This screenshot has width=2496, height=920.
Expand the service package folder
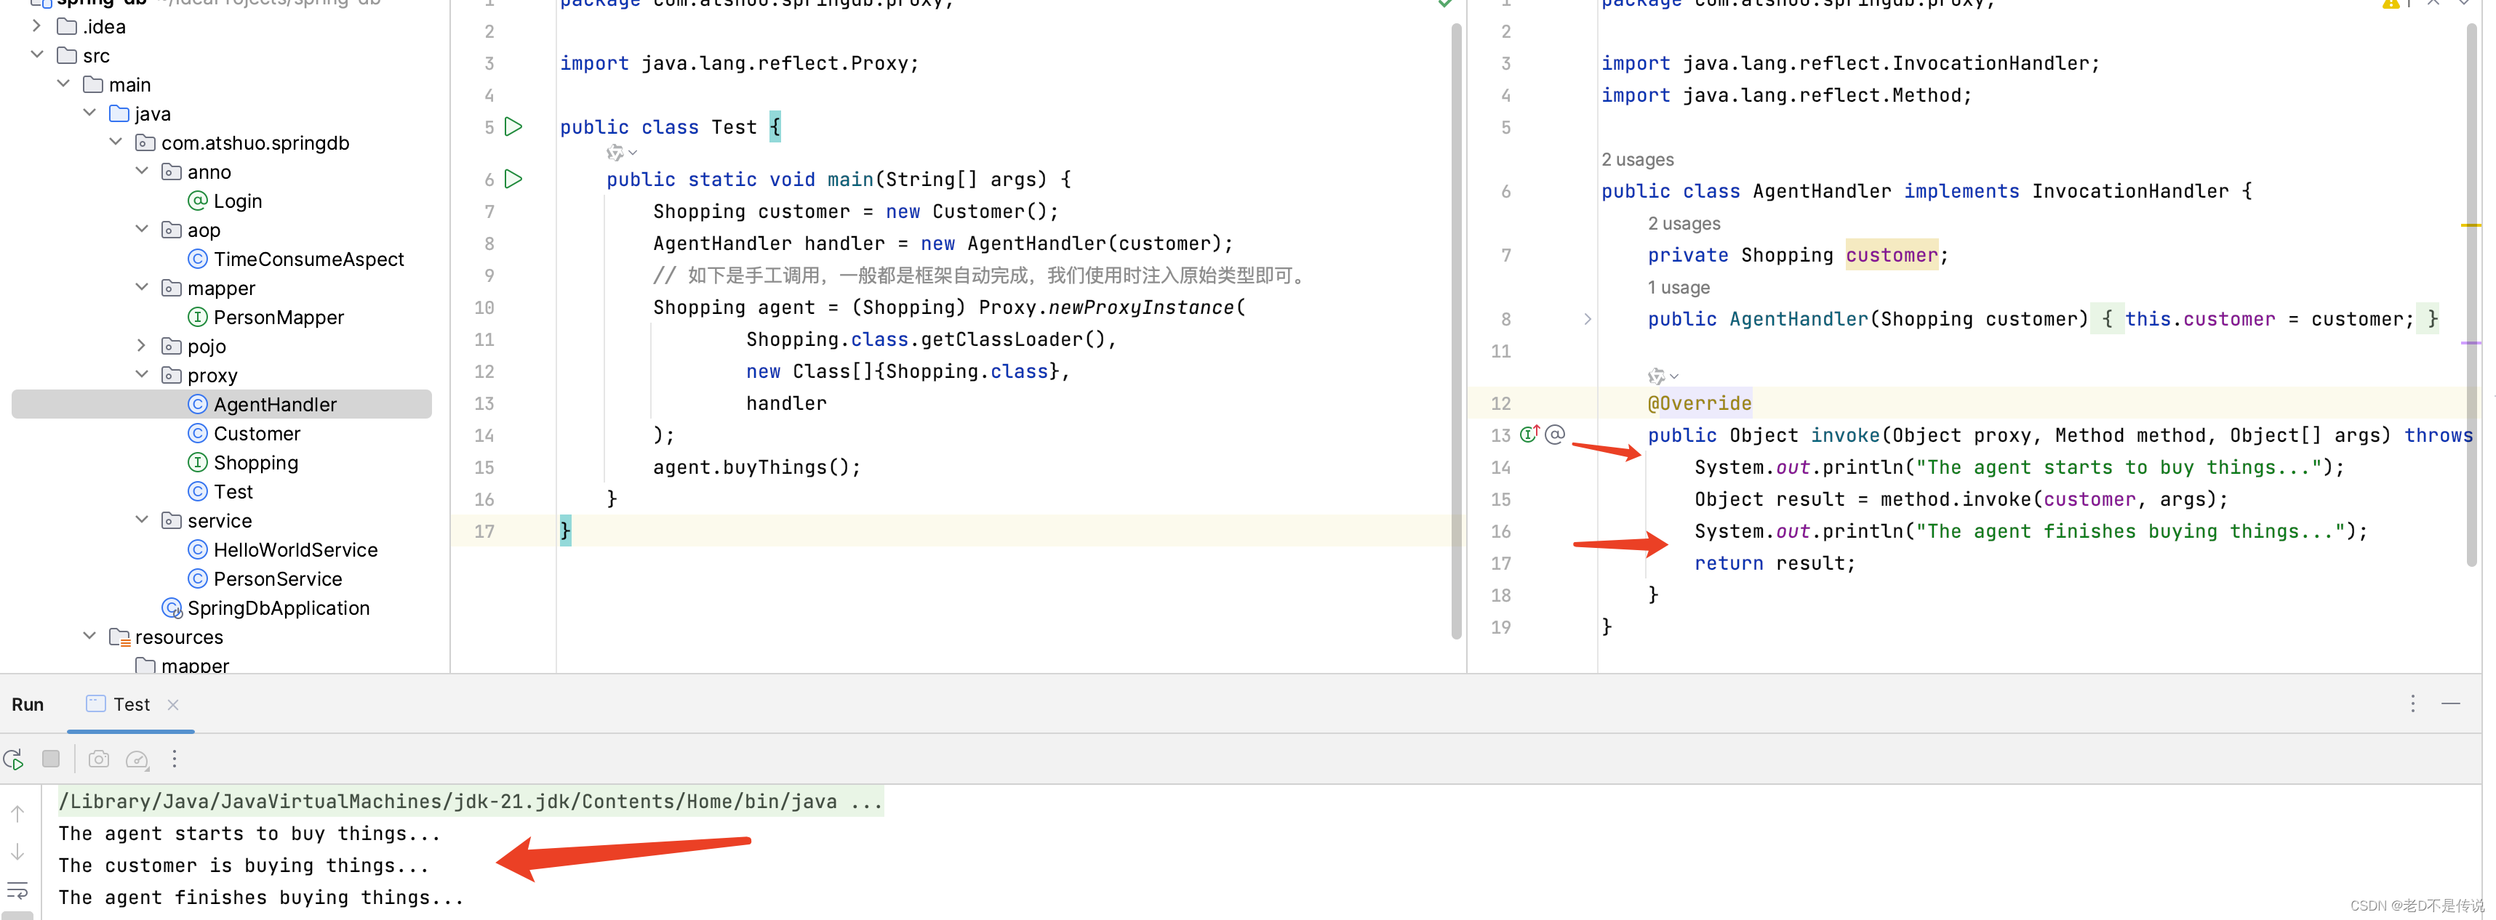point(142,519)
